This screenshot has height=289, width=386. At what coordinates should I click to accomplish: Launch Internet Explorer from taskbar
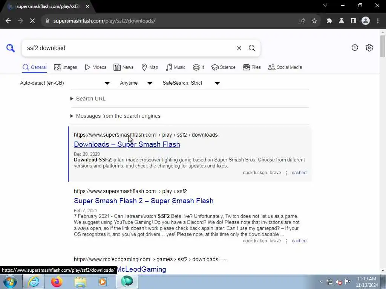(x=34, y=281)
